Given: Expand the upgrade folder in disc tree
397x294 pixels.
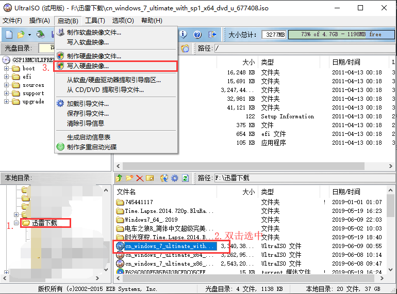Looking at the screenshot, I should coord(6,101).
